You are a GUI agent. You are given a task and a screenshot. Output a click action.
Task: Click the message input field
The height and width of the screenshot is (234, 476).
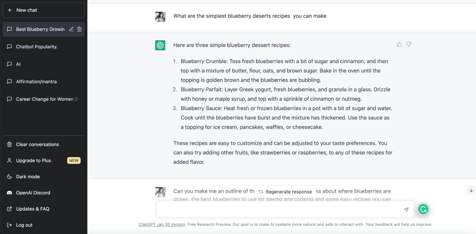point(279,209)
